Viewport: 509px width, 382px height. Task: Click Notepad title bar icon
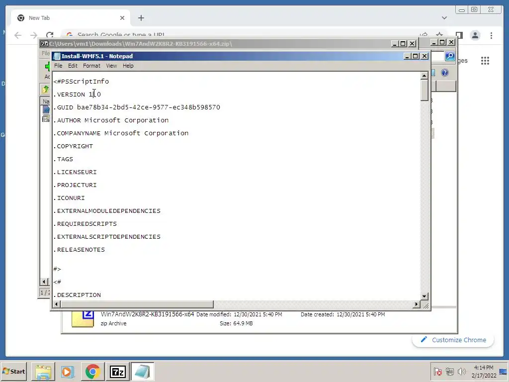coord(57,56)
